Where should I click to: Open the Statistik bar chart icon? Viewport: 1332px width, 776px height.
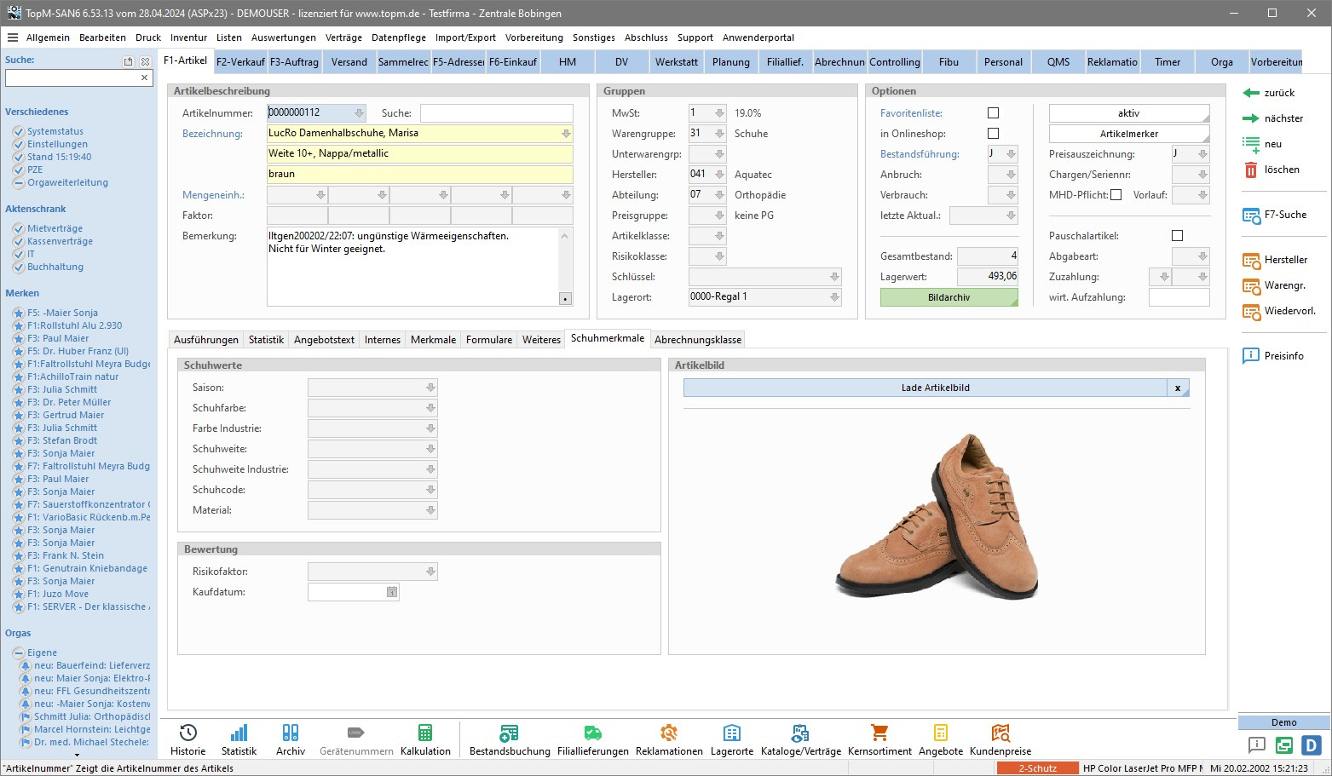pyautogui.click(x=239, y=733)
